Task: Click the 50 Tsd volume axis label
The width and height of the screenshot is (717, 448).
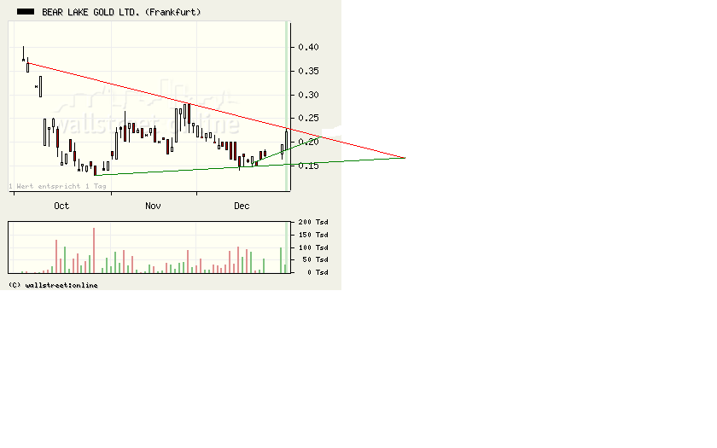Action: [315, 259]
